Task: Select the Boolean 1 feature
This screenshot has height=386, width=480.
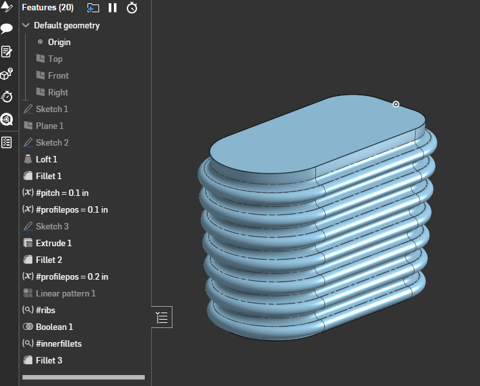Action: click(x=54, y=327)
